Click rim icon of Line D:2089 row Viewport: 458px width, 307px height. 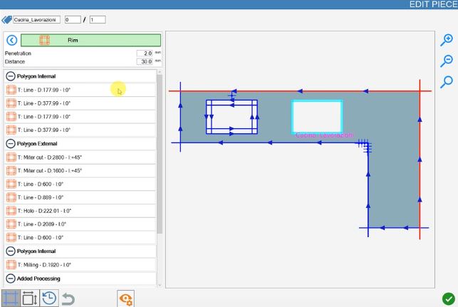[11, 224]
